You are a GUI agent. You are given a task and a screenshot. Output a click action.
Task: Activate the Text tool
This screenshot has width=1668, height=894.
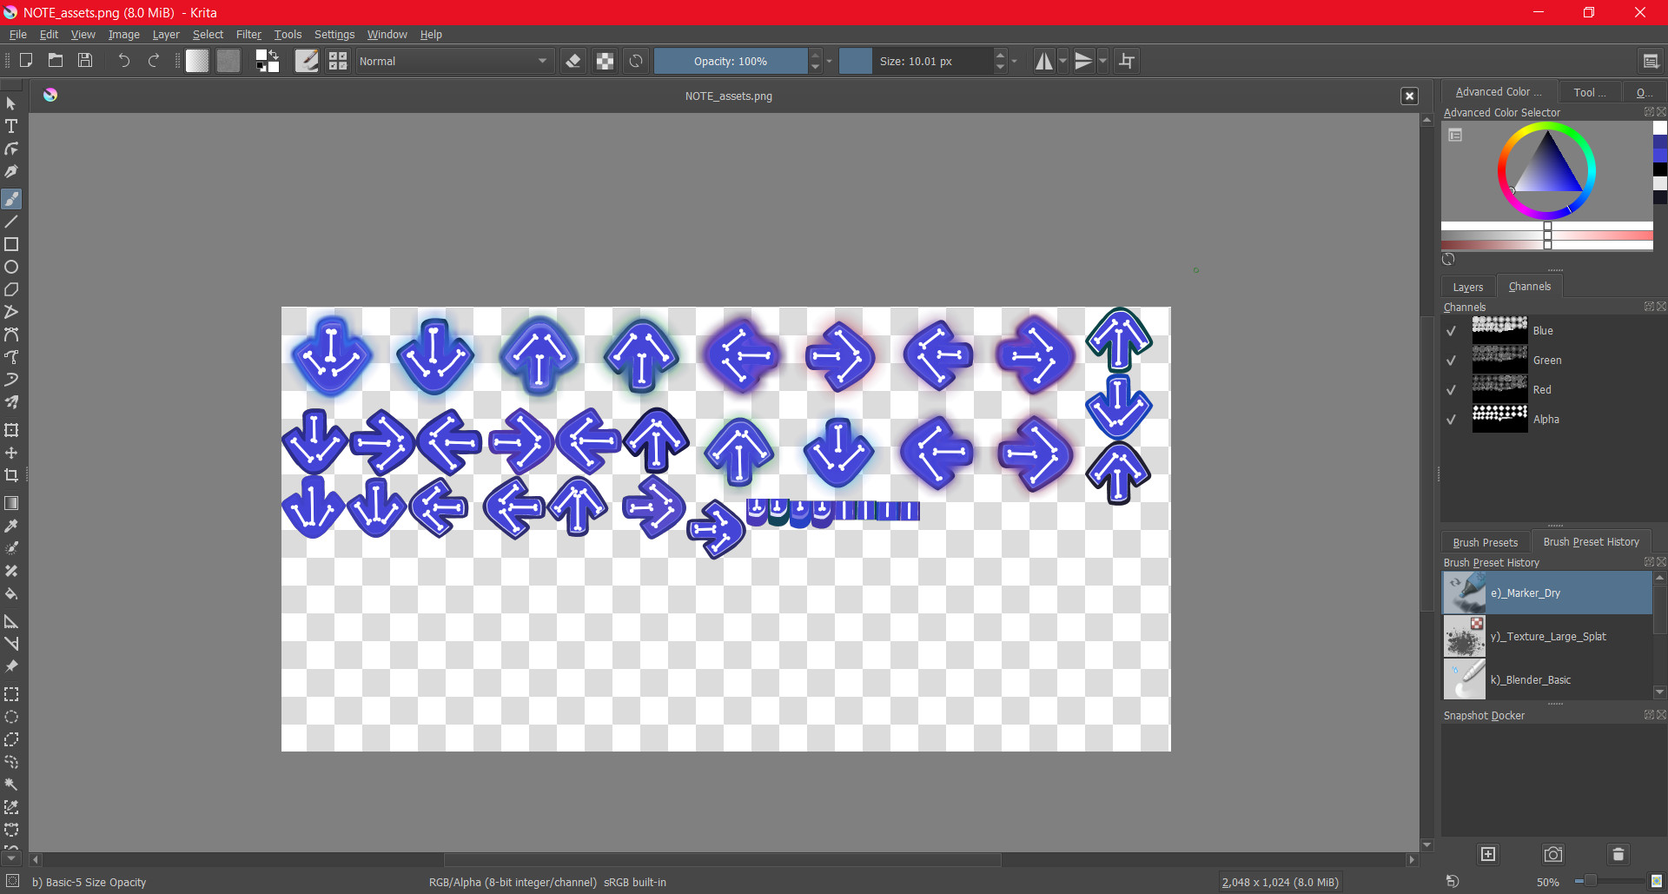click(x=11, y=126)
